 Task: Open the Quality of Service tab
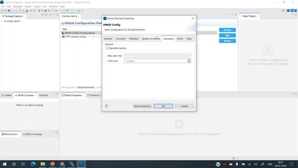[151, 39]
